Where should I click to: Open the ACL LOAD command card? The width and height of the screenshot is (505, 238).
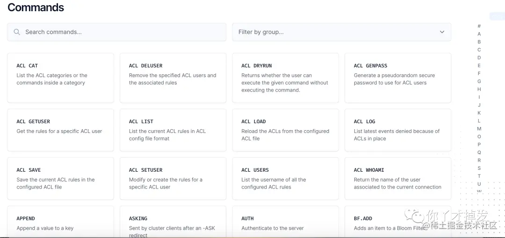click(x=285, y=130)
